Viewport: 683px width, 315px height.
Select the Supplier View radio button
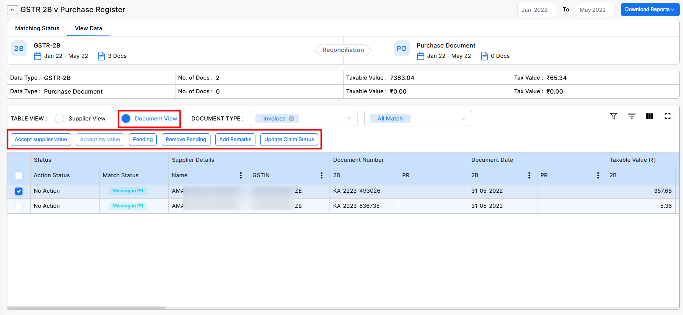tap(59, 119)
